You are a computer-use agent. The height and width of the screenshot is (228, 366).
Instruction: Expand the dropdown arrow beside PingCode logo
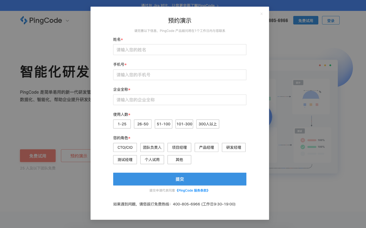[x=67, y=21]
